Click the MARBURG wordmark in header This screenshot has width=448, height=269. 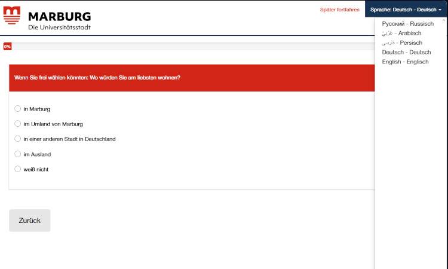click(x=60, y=16)
